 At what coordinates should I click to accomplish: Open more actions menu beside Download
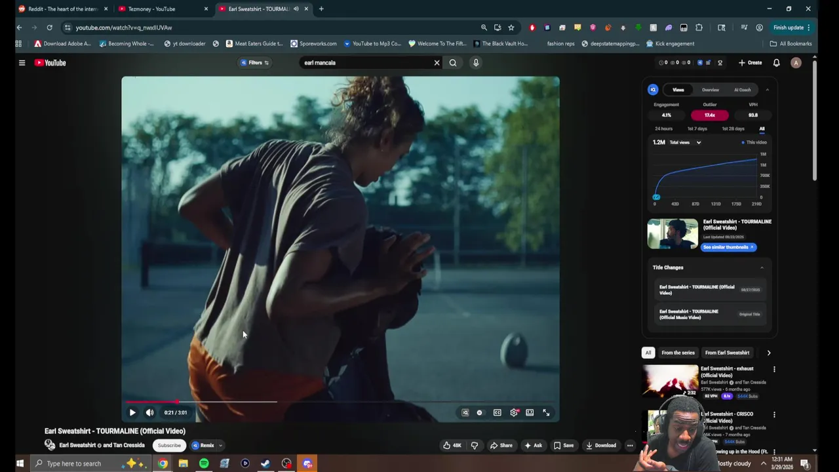pos(630,445)
